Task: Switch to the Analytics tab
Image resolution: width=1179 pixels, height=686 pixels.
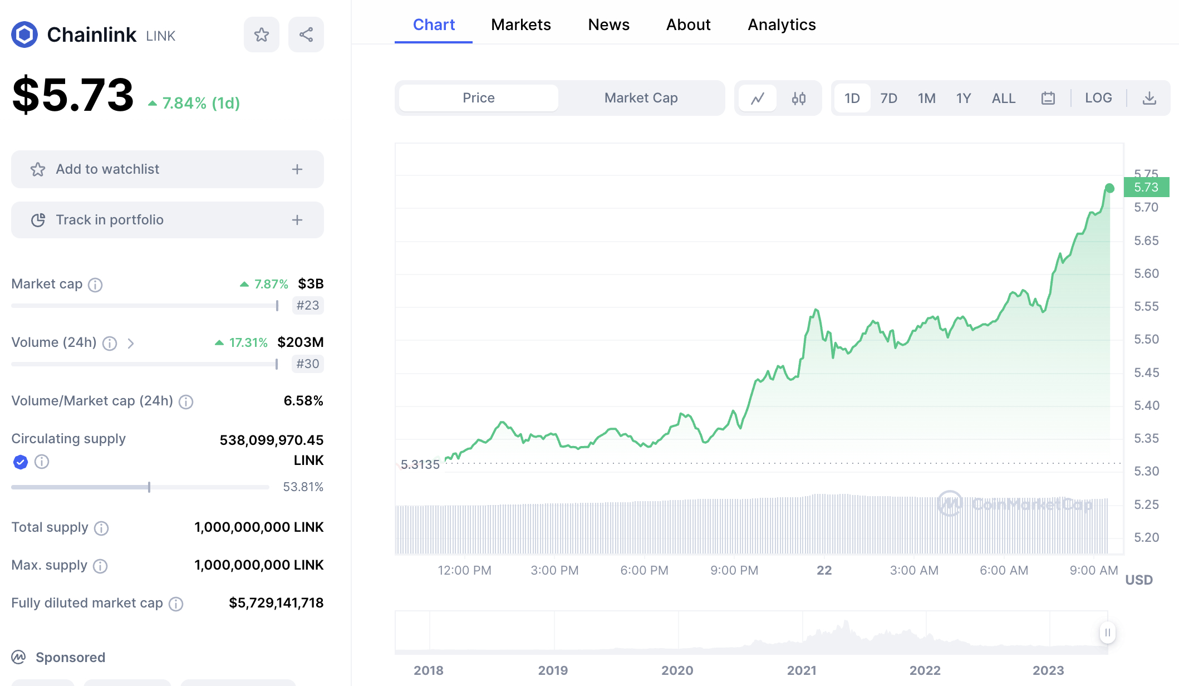Action: click(x=781, y=24)
